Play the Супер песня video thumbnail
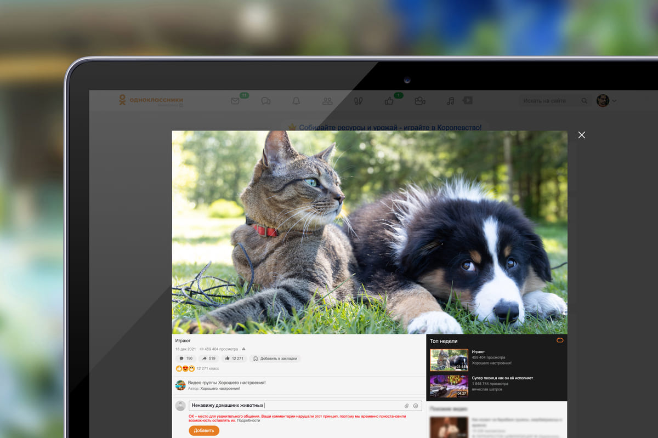Viewport: 658px width, 438px height. (449, 385)
